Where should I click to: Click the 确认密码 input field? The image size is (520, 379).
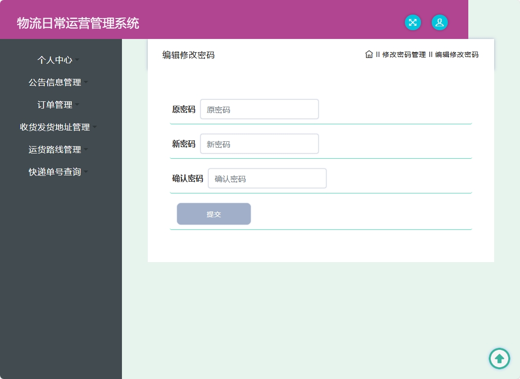pyautogui.click(x=267, y=178)
